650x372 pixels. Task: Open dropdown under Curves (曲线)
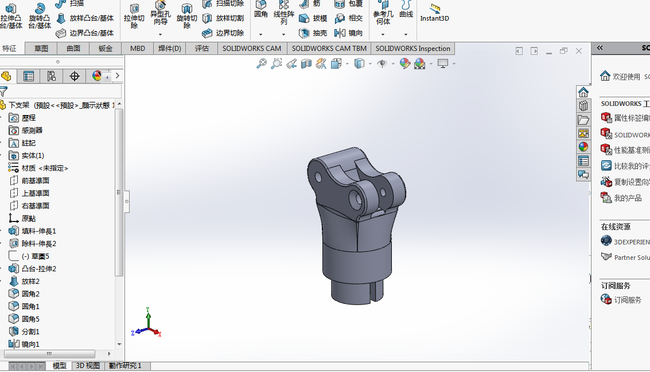(x=406, y=35)
